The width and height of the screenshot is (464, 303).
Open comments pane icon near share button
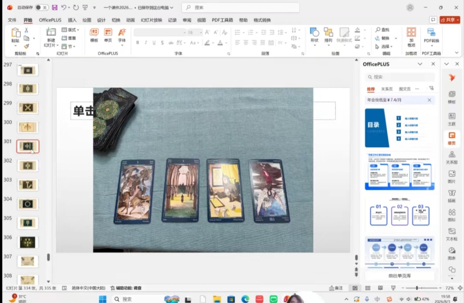[x=433, y=20]
